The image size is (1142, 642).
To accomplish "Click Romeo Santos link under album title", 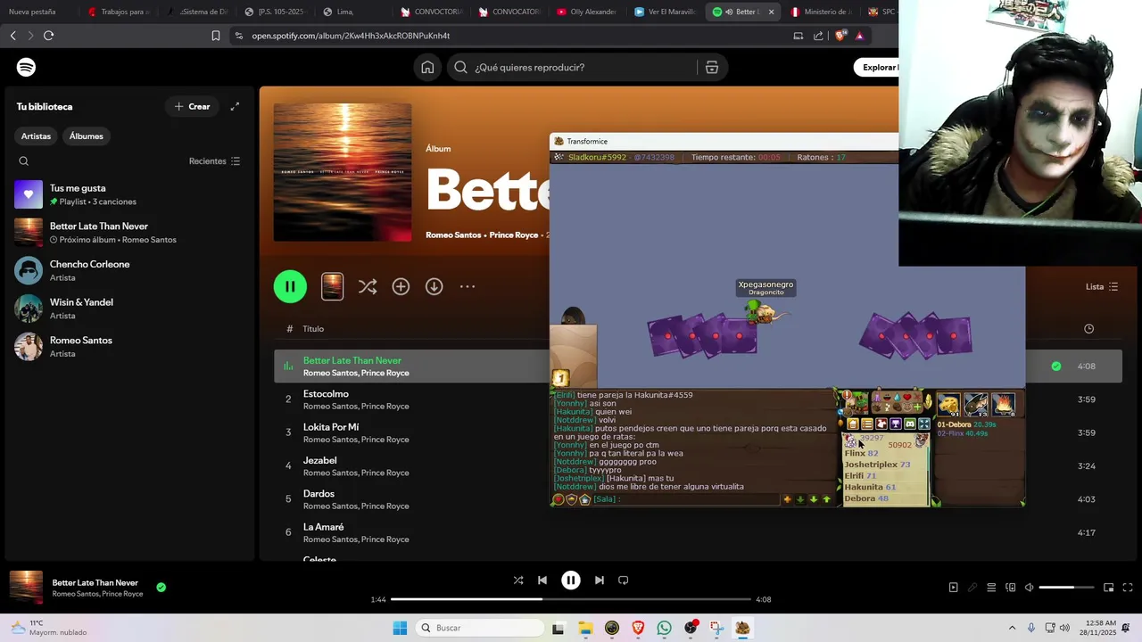I will click(453, 235).
